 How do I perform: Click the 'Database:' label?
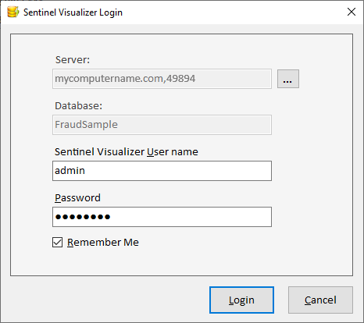[x=78, y=106]
